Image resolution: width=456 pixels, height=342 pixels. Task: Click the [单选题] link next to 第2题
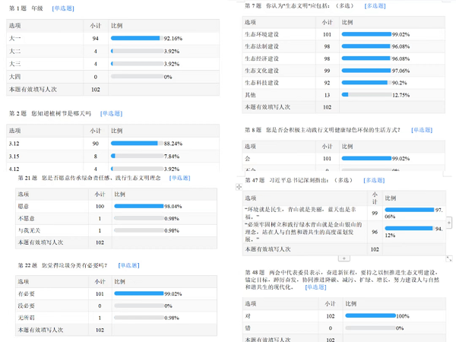tap(111, 113)
